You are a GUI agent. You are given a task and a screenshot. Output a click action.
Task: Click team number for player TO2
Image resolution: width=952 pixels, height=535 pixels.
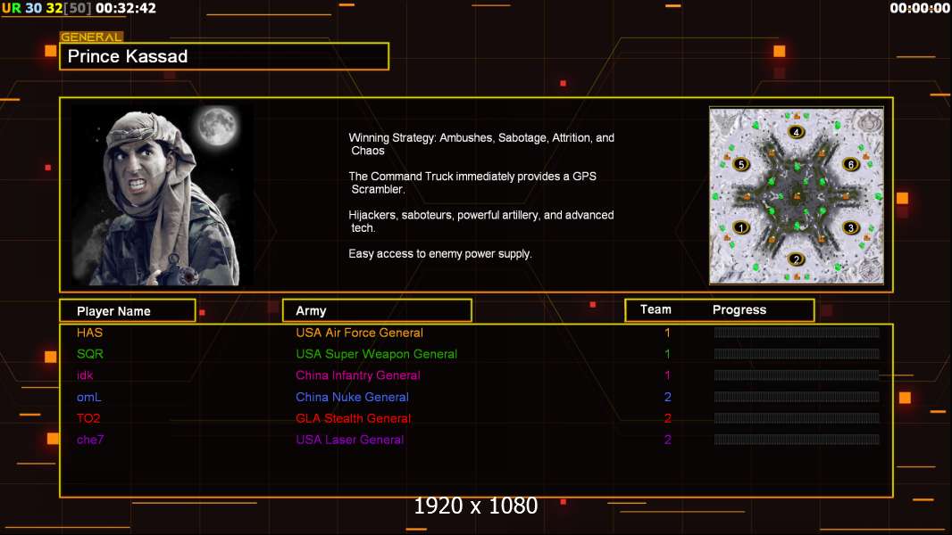[667, 418]
